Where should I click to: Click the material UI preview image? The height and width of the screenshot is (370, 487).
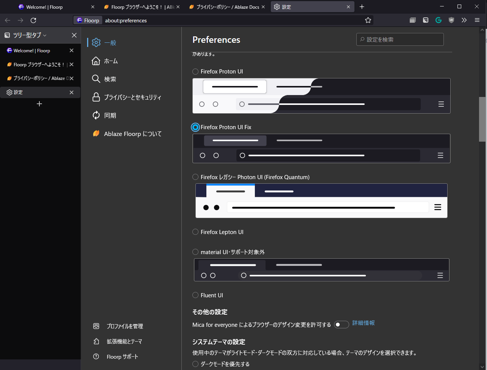point(322,270)
